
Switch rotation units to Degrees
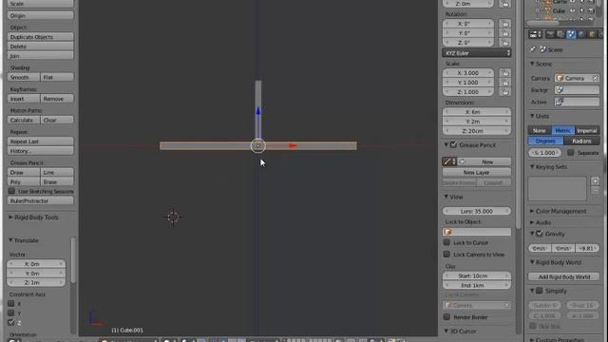pyautogui.click(x=545, y=142)
